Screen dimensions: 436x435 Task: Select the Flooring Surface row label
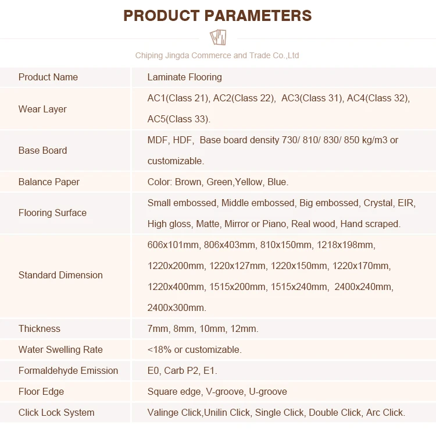click(x=52, y=213)
